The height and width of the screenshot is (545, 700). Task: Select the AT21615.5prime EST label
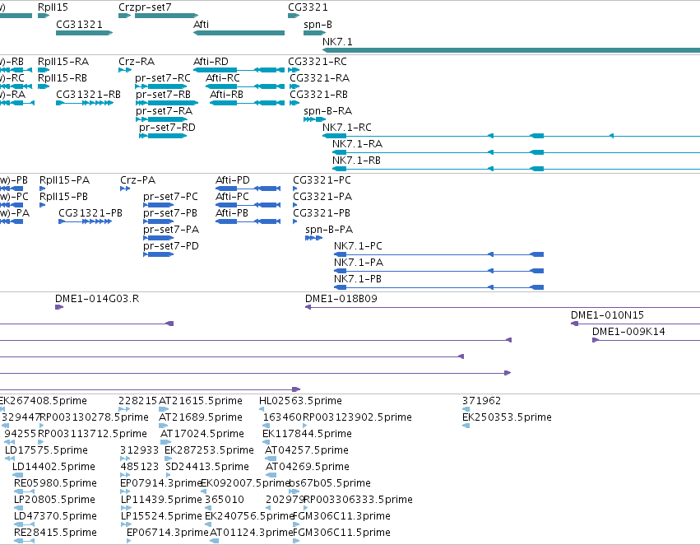201,401
